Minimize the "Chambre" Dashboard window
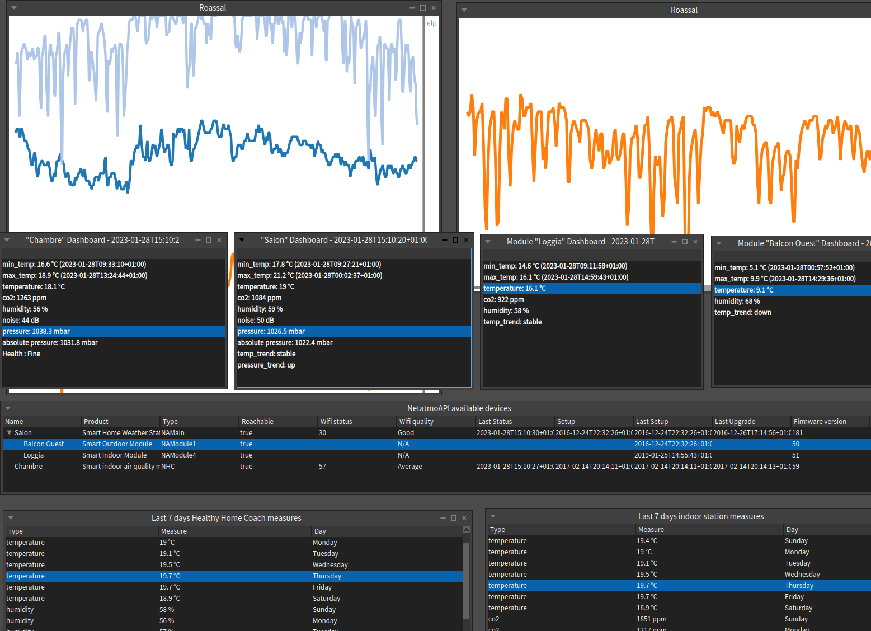871x631 pixels. 198,240
